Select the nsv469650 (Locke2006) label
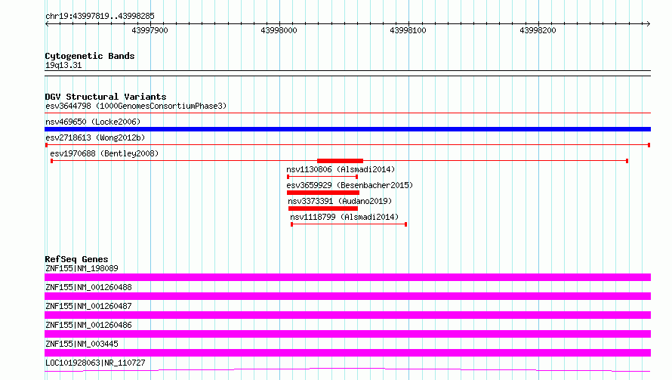672x380 pixels. pyautogui.click(x=93, y=122)
